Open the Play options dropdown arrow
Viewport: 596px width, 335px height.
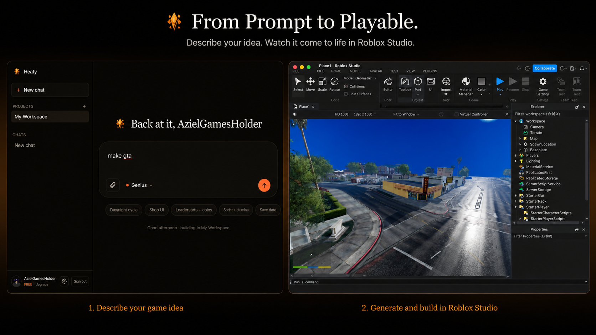pyautogui.click(x=500, y=94)
